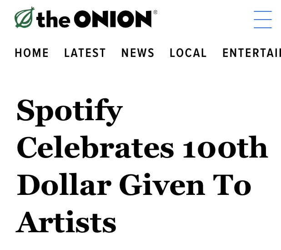Viewport: 281px width, 250px height.
Task: Click the bottom bar of the hamburger icon
Action: 262,27
